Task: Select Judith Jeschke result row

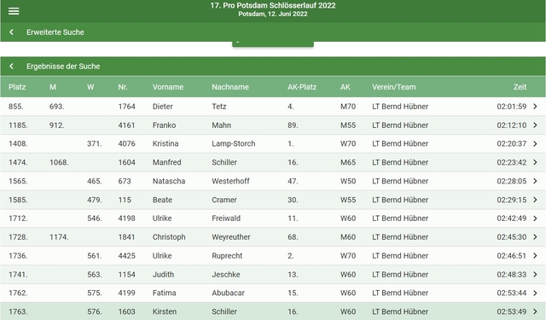Action: click(273, 275)
